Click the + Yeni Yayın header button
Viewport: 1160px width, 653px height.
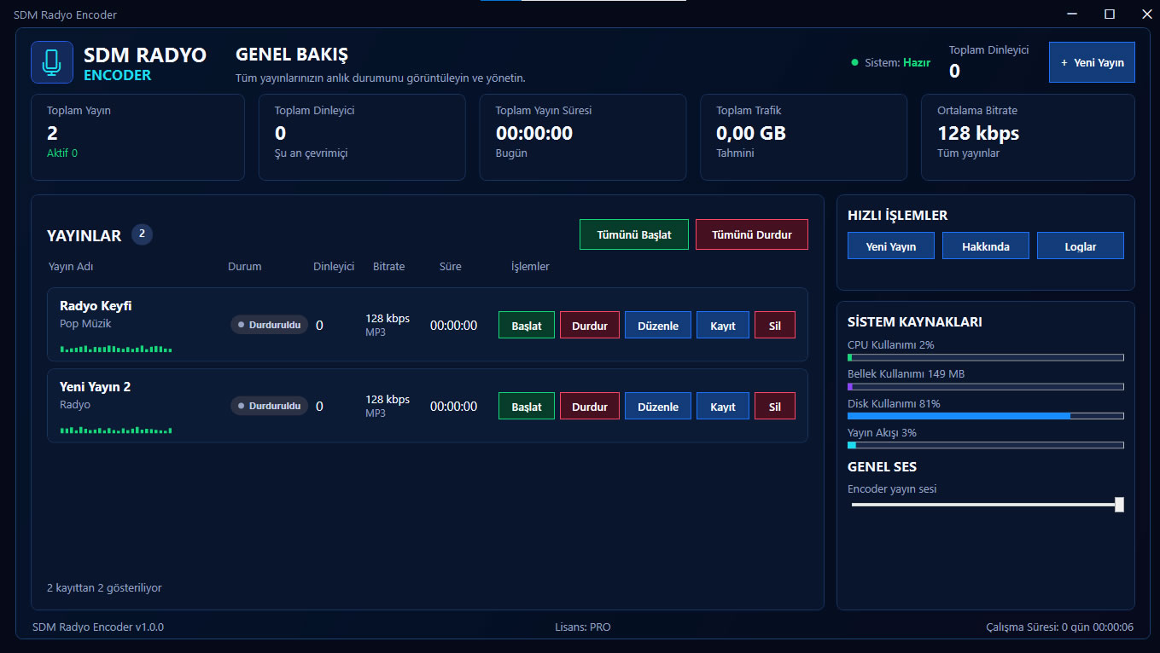click(1092, 62)
